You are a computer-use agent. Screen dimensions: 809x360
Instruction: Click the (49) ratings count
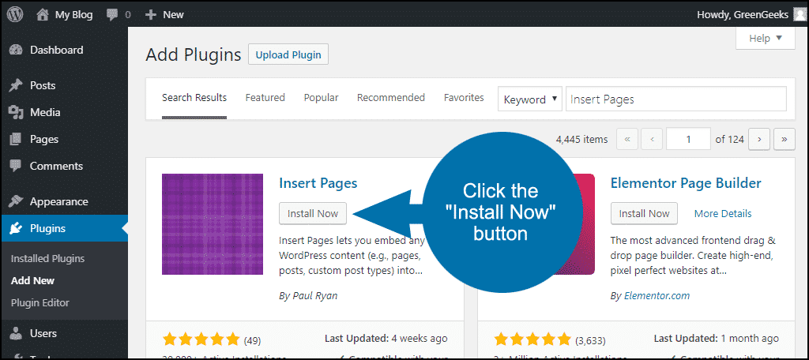coord(252,341)
